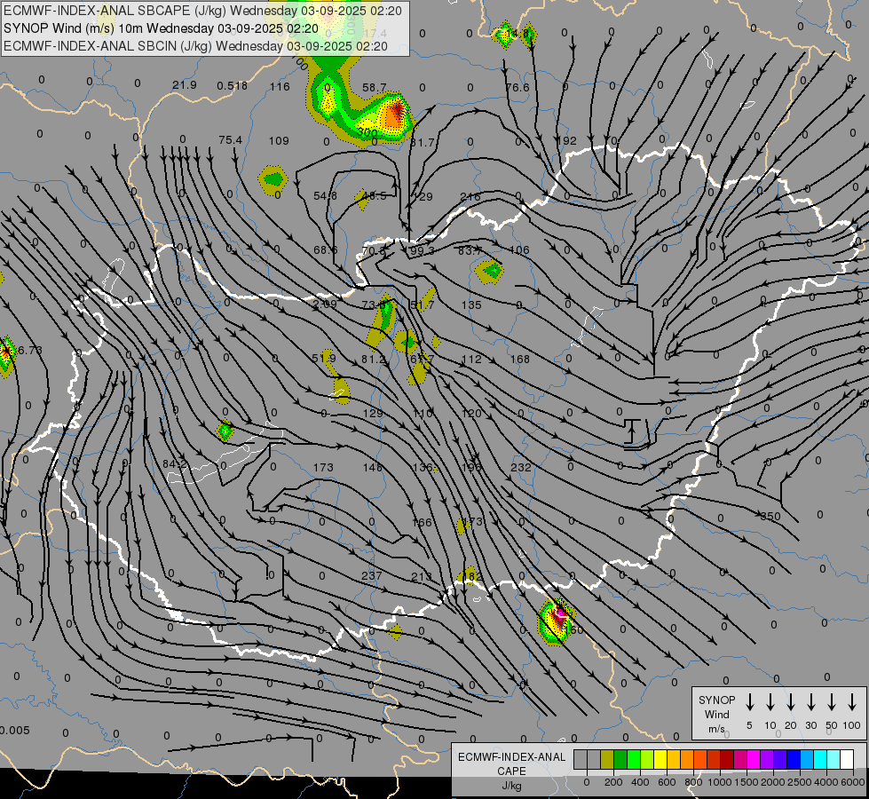Click the map value 99.3

click(x=422, y=250)
